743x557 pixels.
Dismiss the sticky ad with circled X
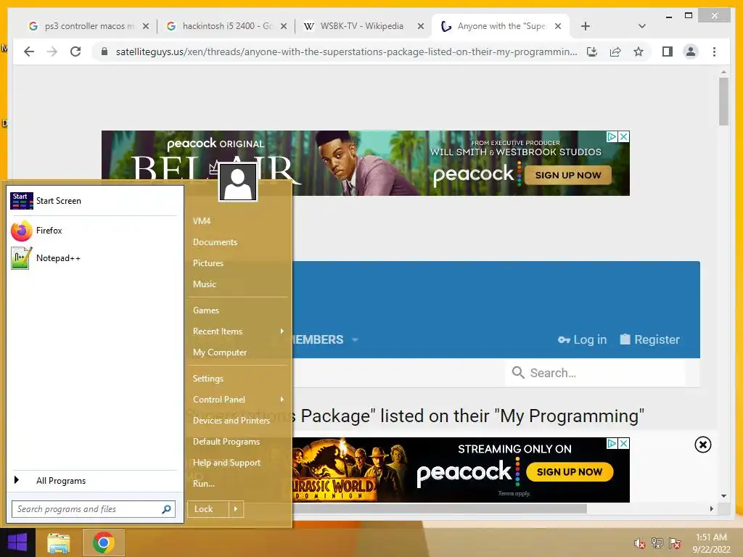702,445
